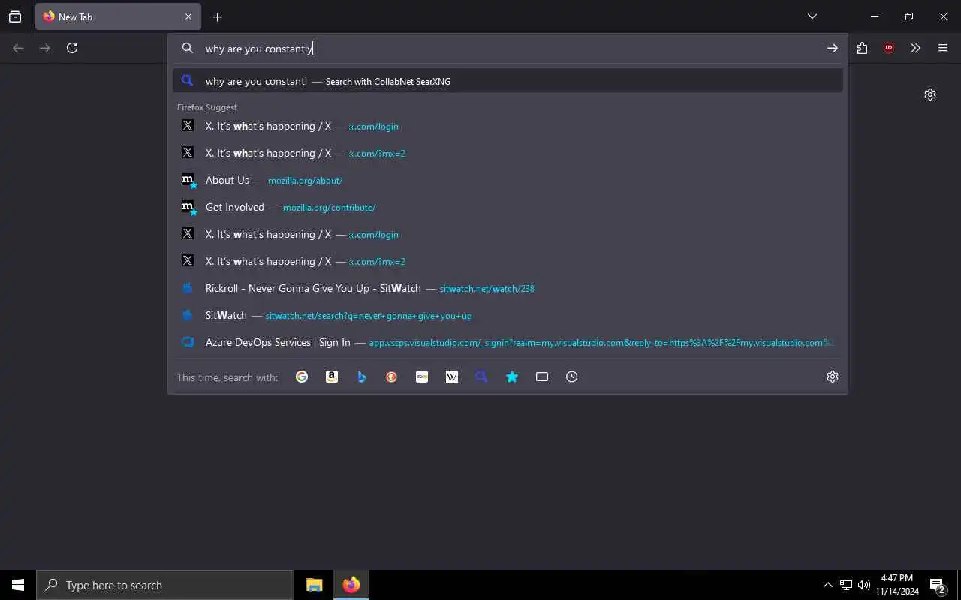Click the New Tab tab title
This screenshot has height=600, width=961.
[76, 16]
